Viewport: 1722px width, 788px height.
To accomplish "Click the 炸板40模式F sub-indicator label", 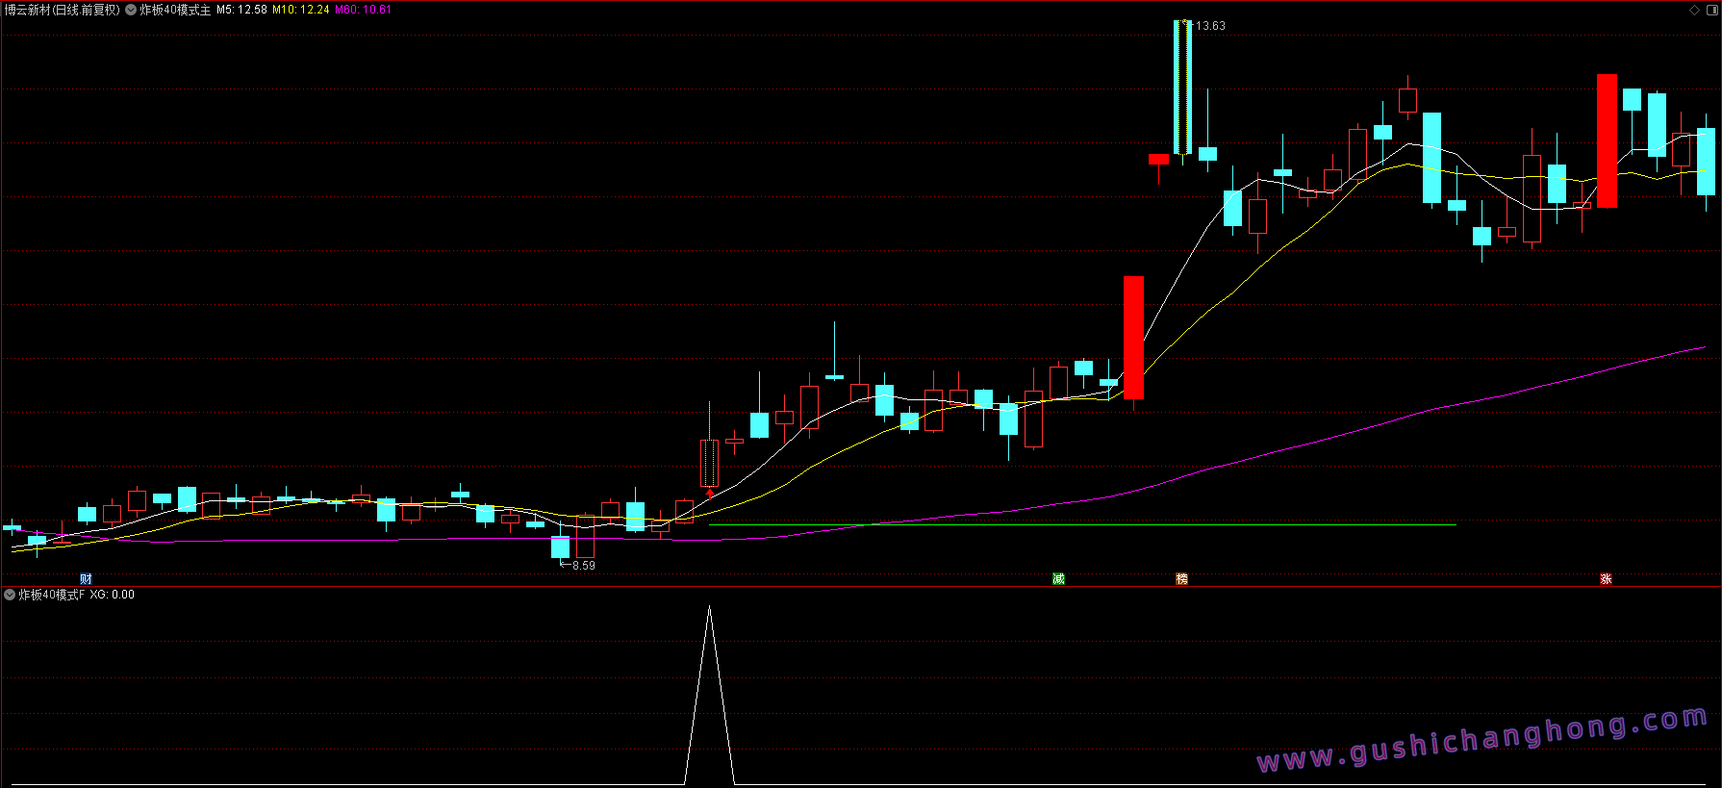I will pyautogui.click(x=52, y=595).
